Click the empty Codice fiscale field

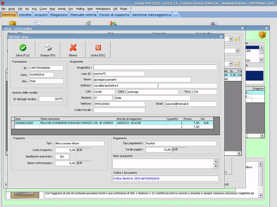[119, 110]
